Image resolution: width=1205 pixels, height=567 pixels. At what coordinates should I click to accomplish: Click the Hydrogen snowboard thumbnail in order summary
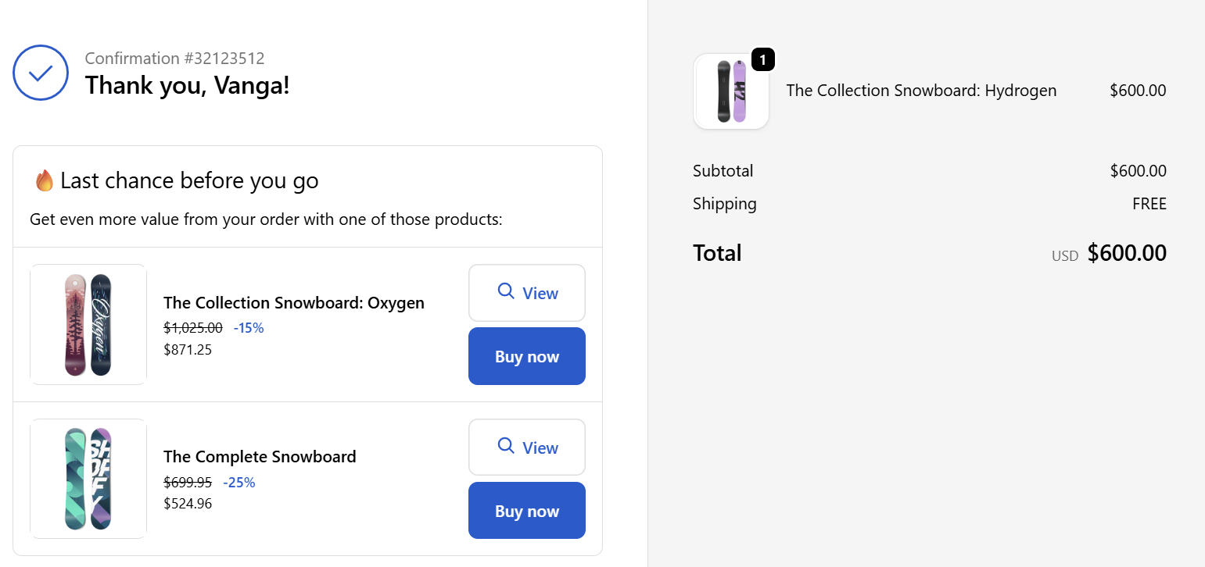[x=731, y=91]
